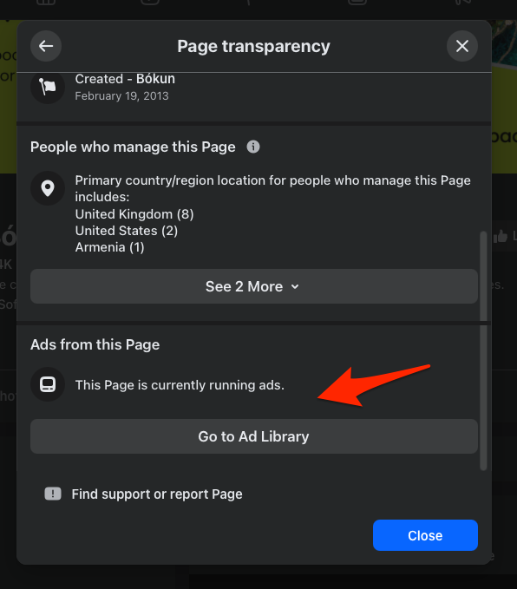Click the location pin icon

(x=48, y=188)
